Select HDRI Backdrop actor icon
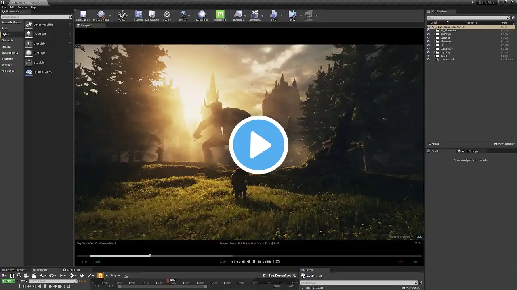This screenshot has width=517, height=290. (29, 72)
